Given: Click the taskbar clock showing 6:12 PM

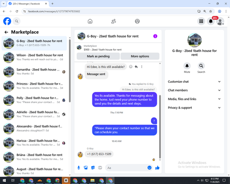Looking at the screenshot, I should tap(214, 180).
